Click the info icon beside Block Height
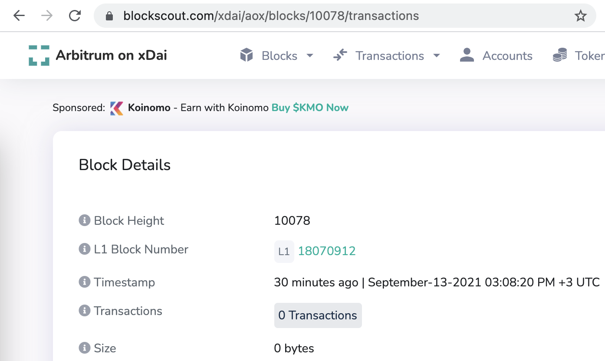This screenshot has width=605, height=361. 84,220
